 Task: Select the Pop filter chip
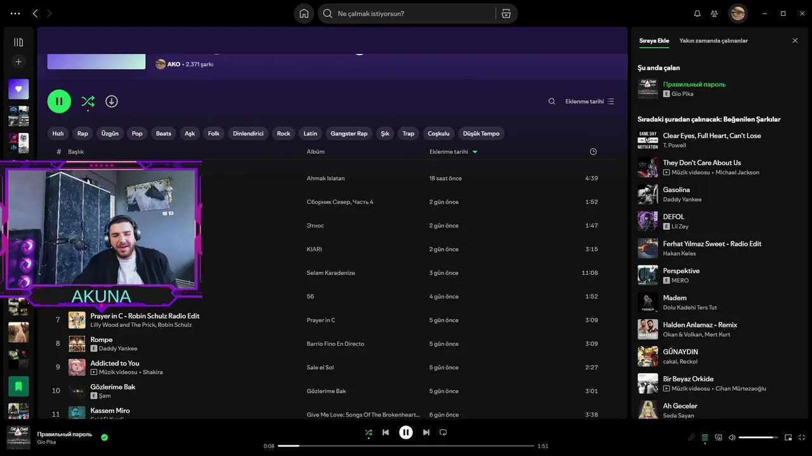[x=137, y=134]
